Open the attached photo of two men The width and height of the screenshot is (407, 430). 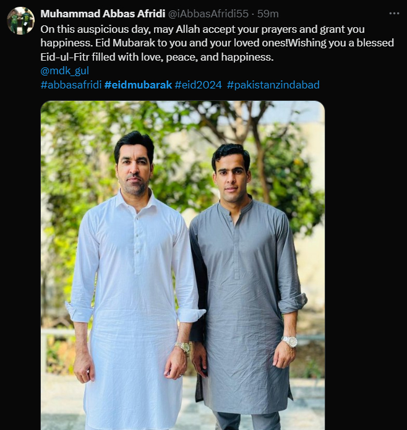point(182,265)
